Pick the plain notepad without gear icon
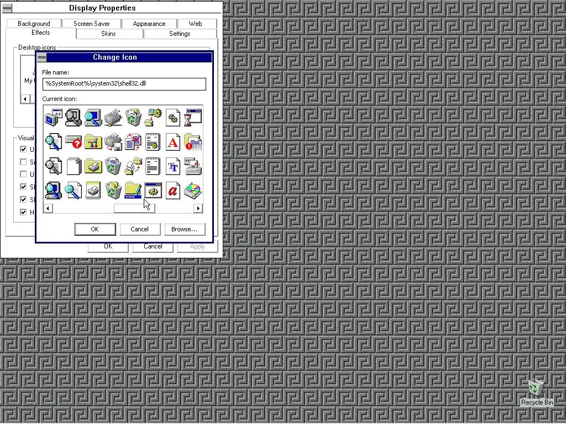The height and width of the screenshot is (424, 566). 153,166
